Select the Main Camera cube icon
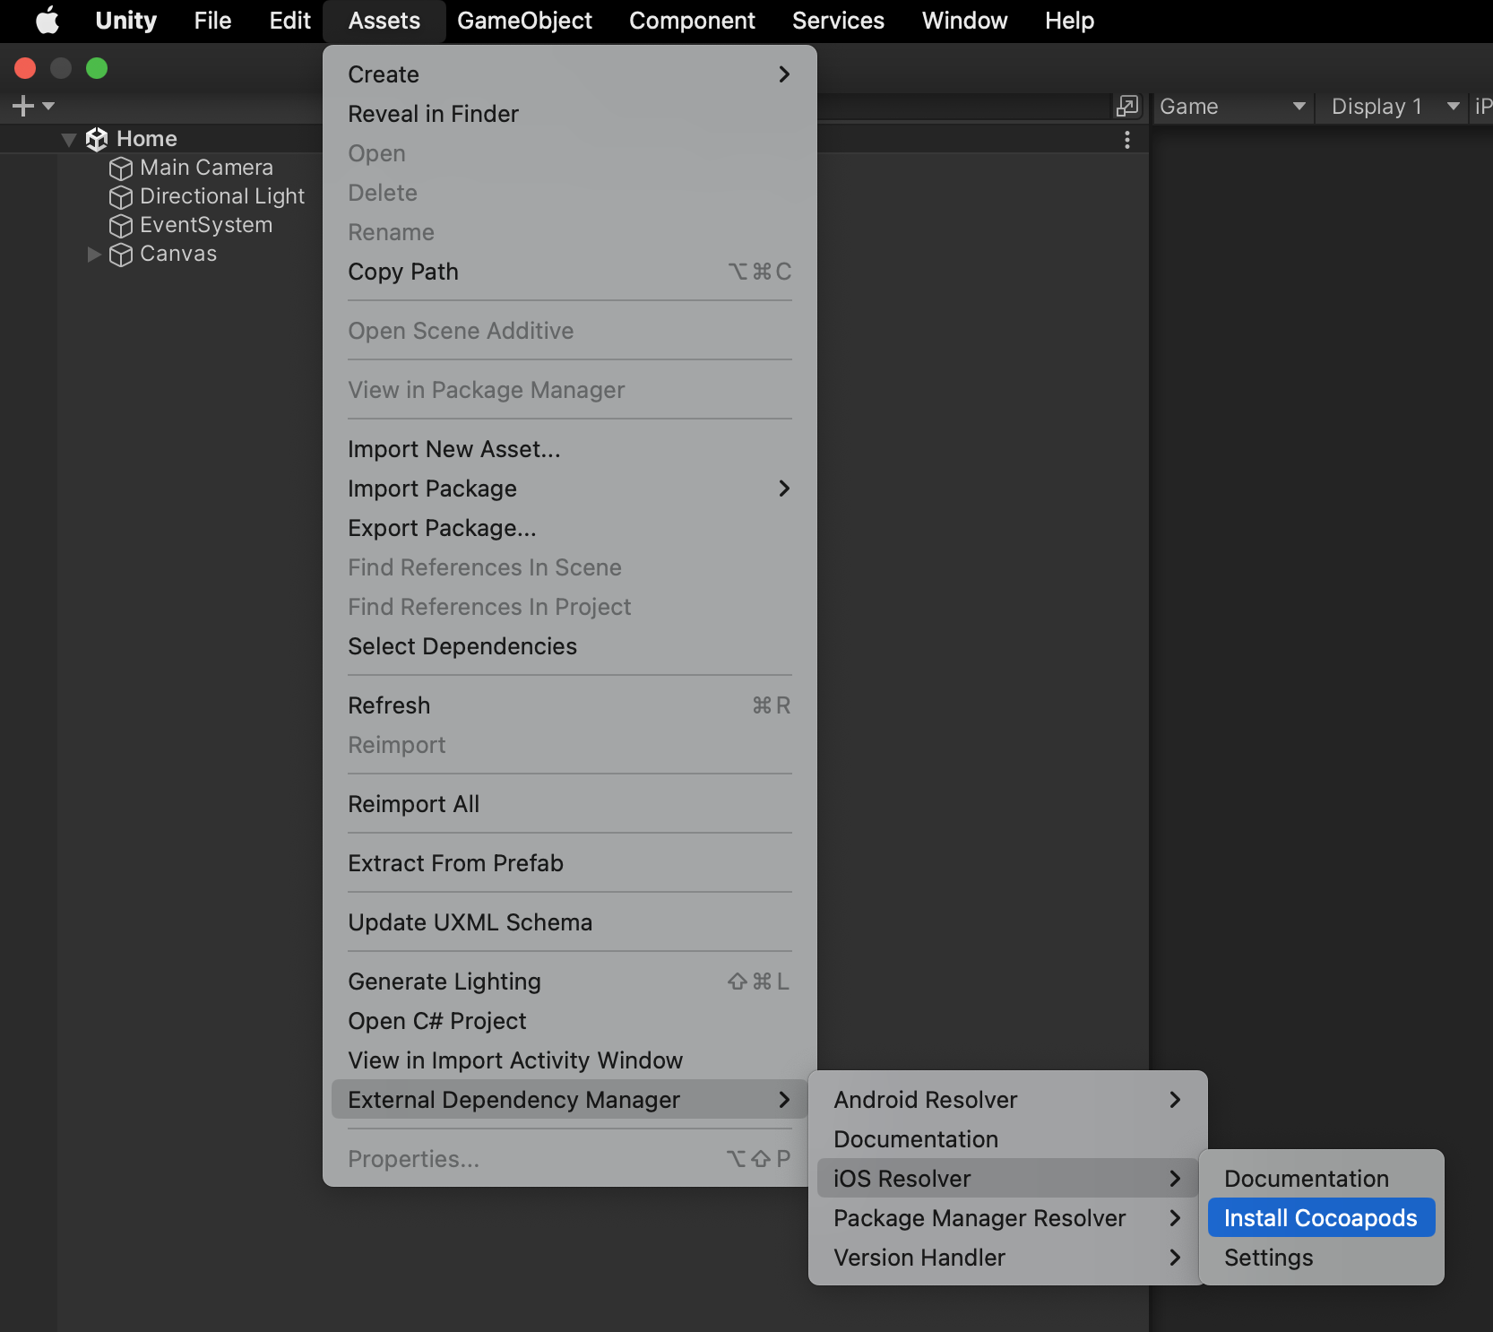Image resolution: width=1493 pixels, height=1332 pixels. [x=120, y=169]
